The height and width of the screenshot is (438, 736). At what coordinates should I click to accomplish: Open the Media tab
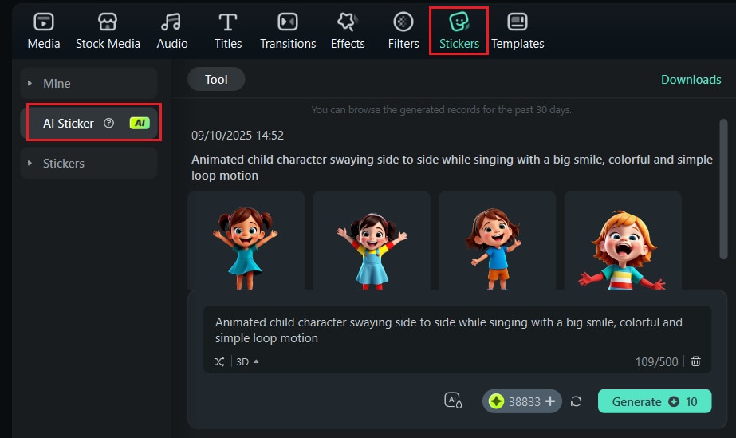44,31
